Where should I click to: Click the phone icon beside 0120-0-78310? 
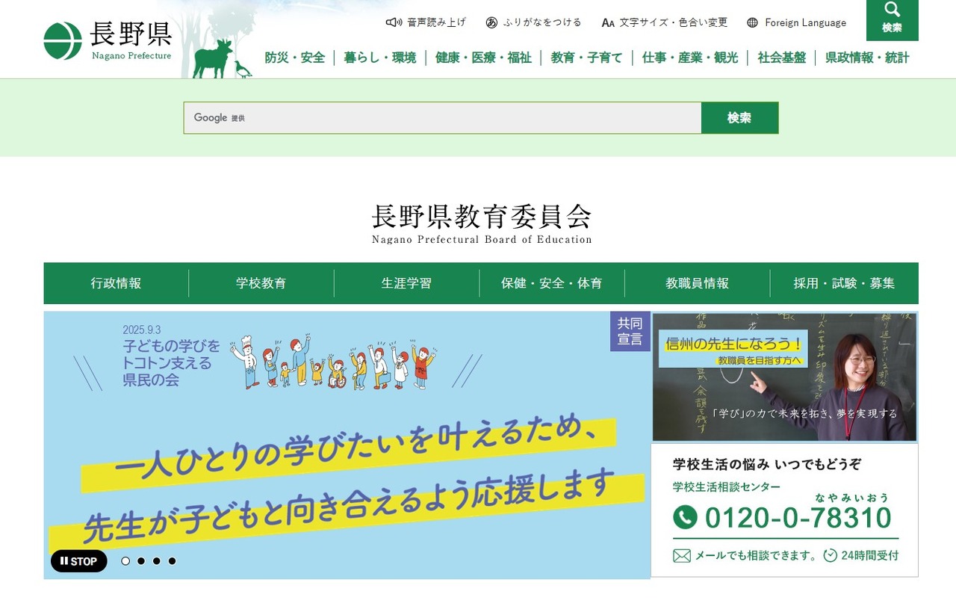(x=685, y=517)
